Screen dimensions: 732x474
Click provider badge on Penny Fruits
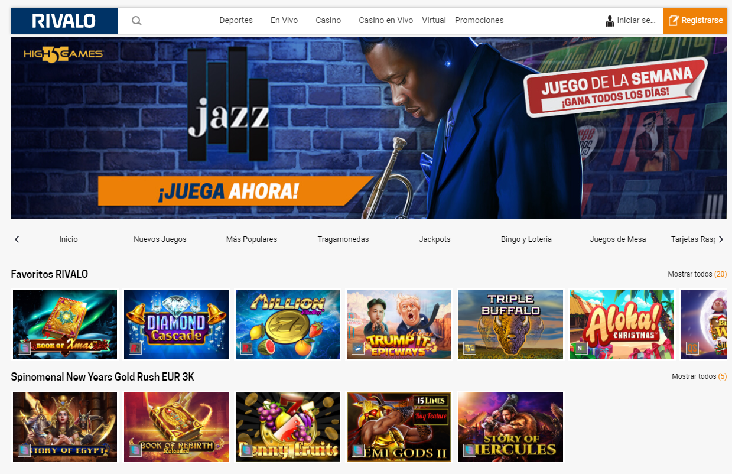[x=247, y=450]
